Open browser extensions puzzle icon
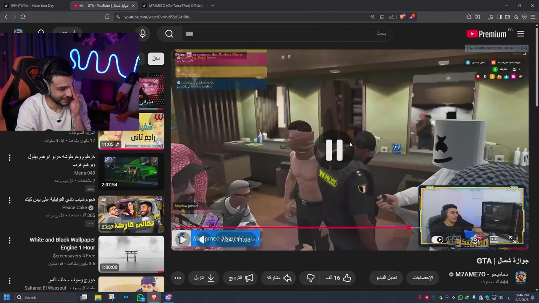The height and width of the screenshot is (303, 539). 469,17
